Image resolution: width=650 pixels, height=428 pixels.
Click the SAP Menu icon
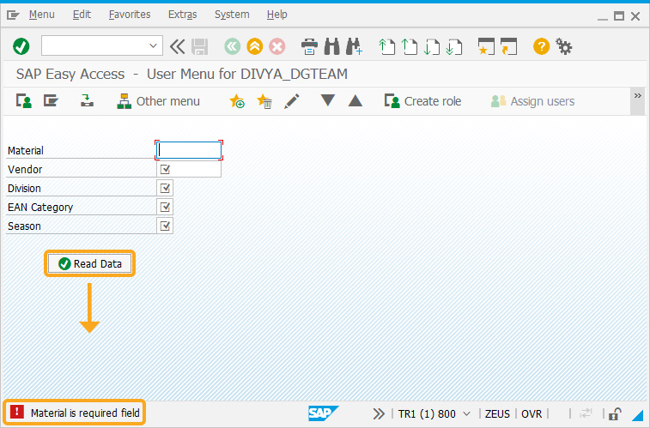pos(51,101)
